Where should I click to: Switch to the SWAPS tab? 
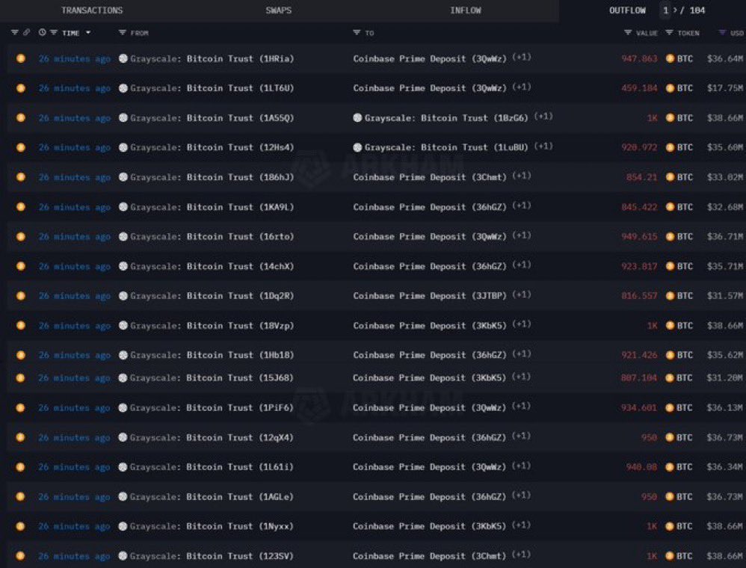click(278, 10)
